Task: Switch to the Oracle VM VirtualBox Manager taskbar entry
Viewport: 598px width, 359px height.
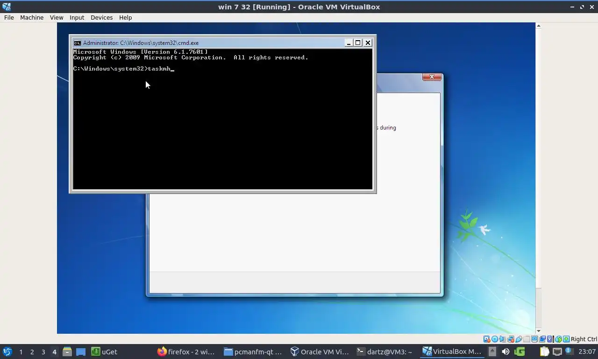Action: tap(320, 352)
